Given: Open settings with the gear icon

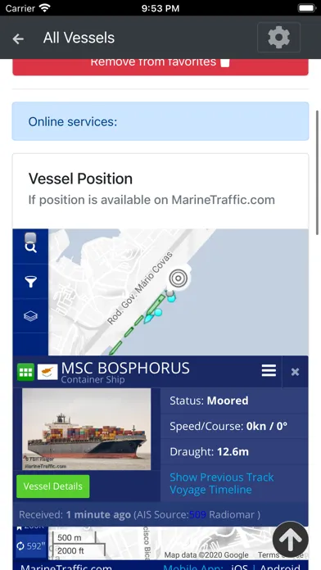Looking at the screenshot, I should [x=279, y=38].
